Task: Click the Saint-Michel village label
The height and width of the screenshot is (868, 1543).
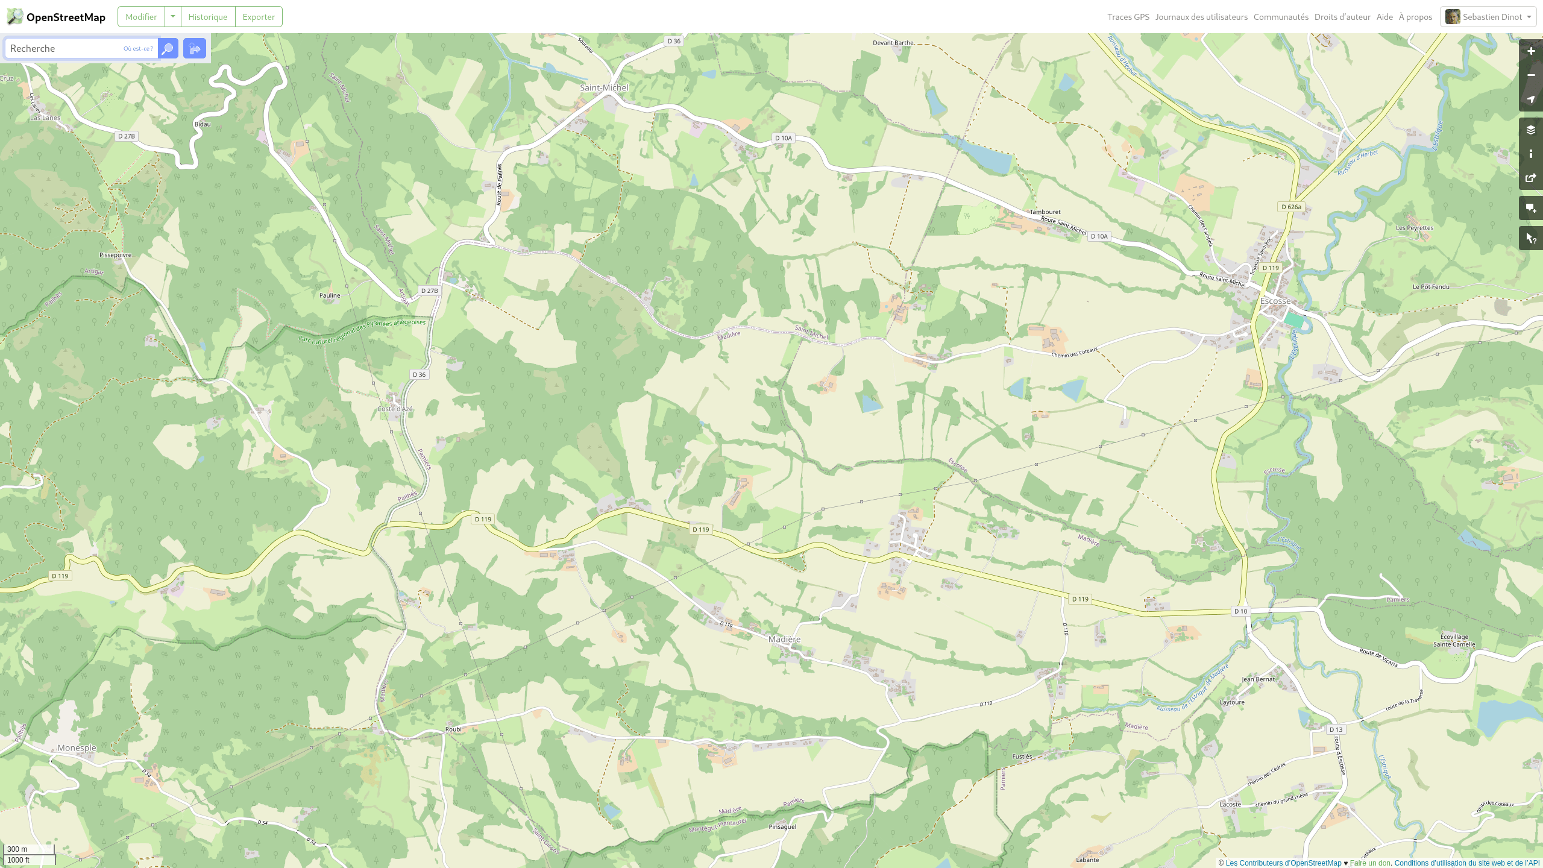Action: (x=604, y=87)
